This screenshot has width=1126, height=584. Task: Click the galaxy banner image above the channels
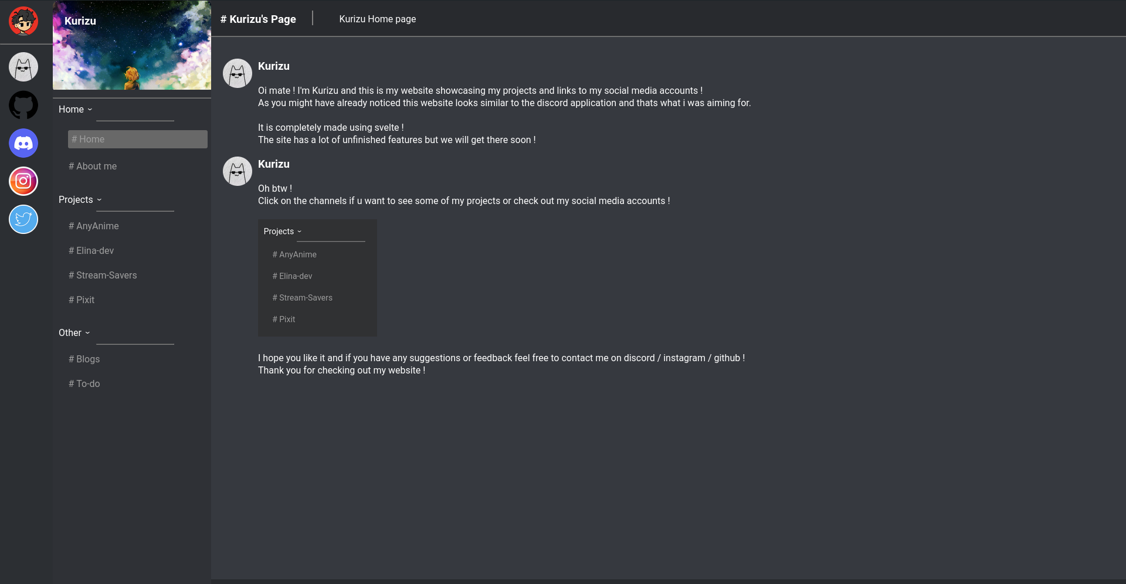point(131,45)
